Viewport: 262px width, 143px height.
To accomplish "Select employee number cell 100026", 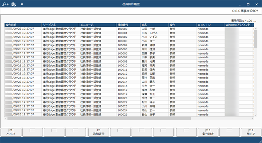I will (x=128, y=115).
